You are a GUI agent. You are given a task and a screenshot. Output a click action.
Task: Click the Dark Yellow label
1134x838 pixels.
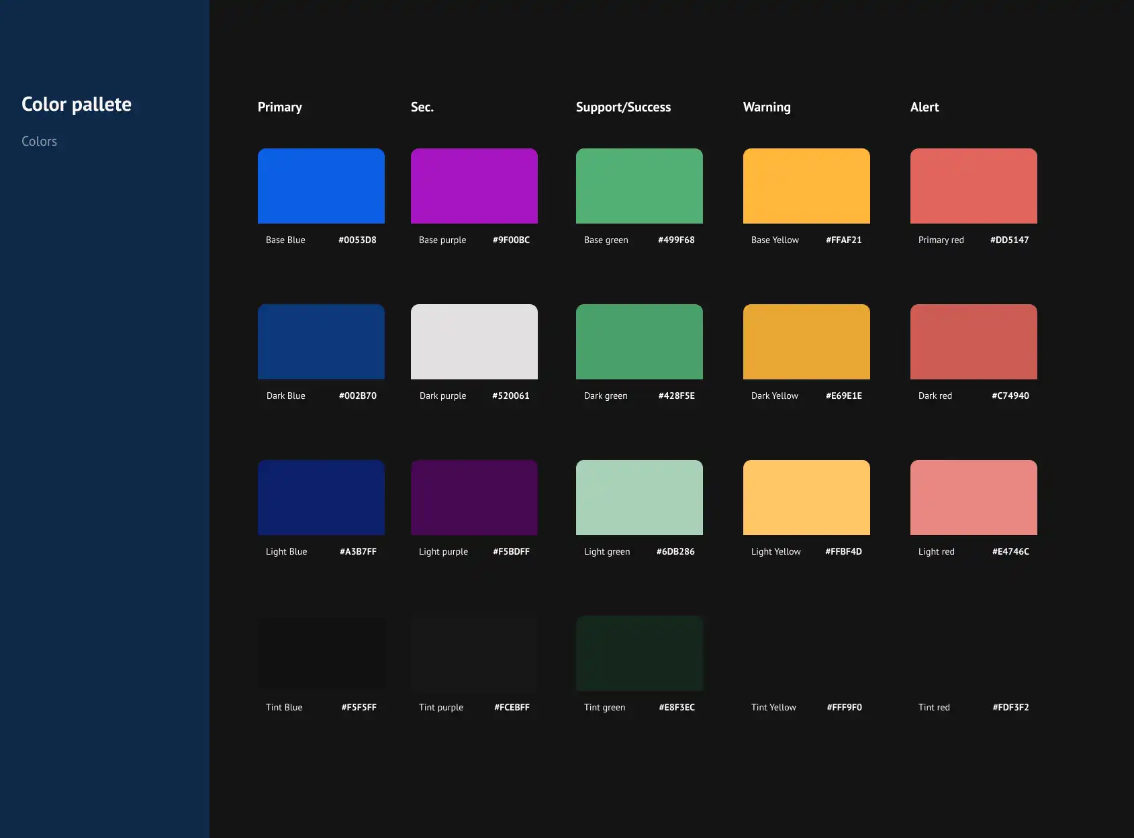775,395
